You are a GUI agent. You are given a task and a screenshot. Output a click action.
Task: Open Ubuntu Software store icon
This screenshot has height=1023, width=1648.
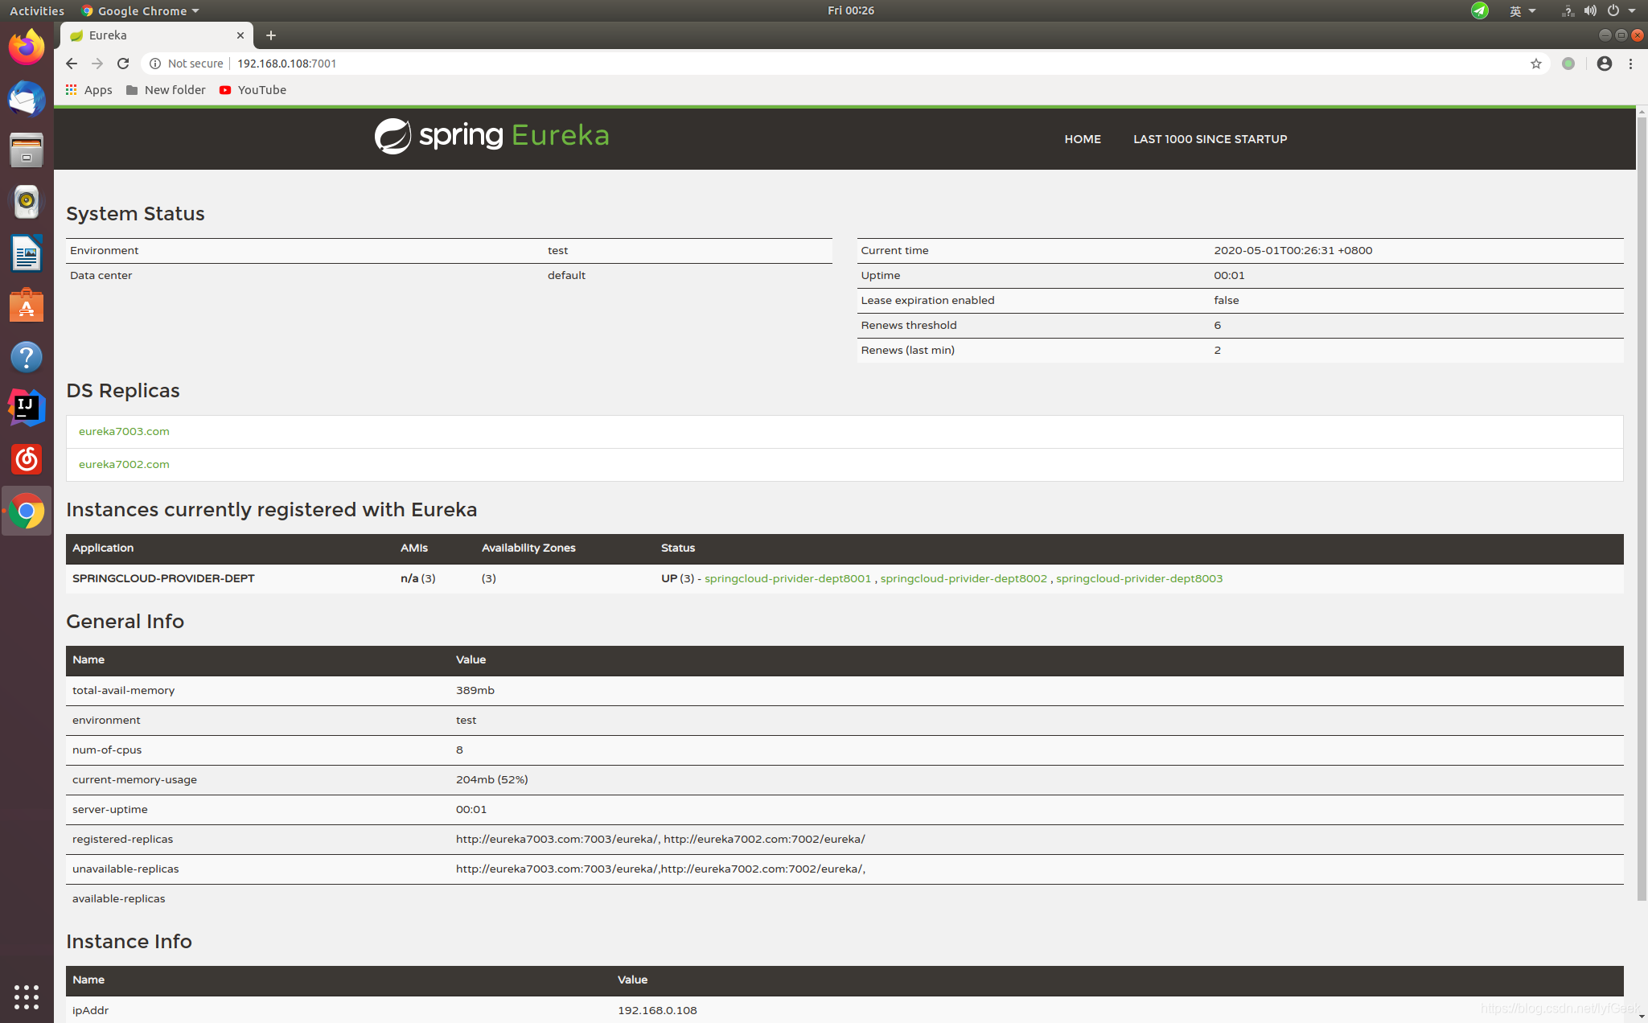[27, 306]
